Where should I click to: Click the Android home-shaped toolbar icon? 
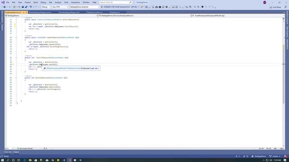(157, 7)
